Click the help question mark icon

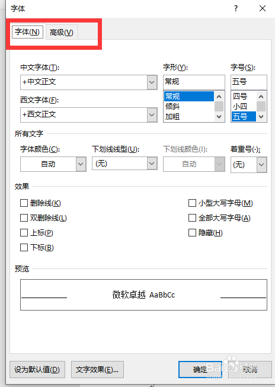pyautogui.click(x=236, y=8)
